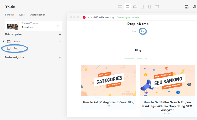Switch to laptop preview icon
This screenshot has width=197, height=120.
pos(135,7)
